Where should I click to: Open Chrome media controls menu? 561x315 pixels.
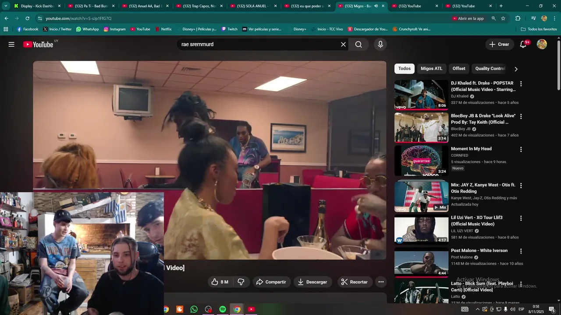(533, 18)
